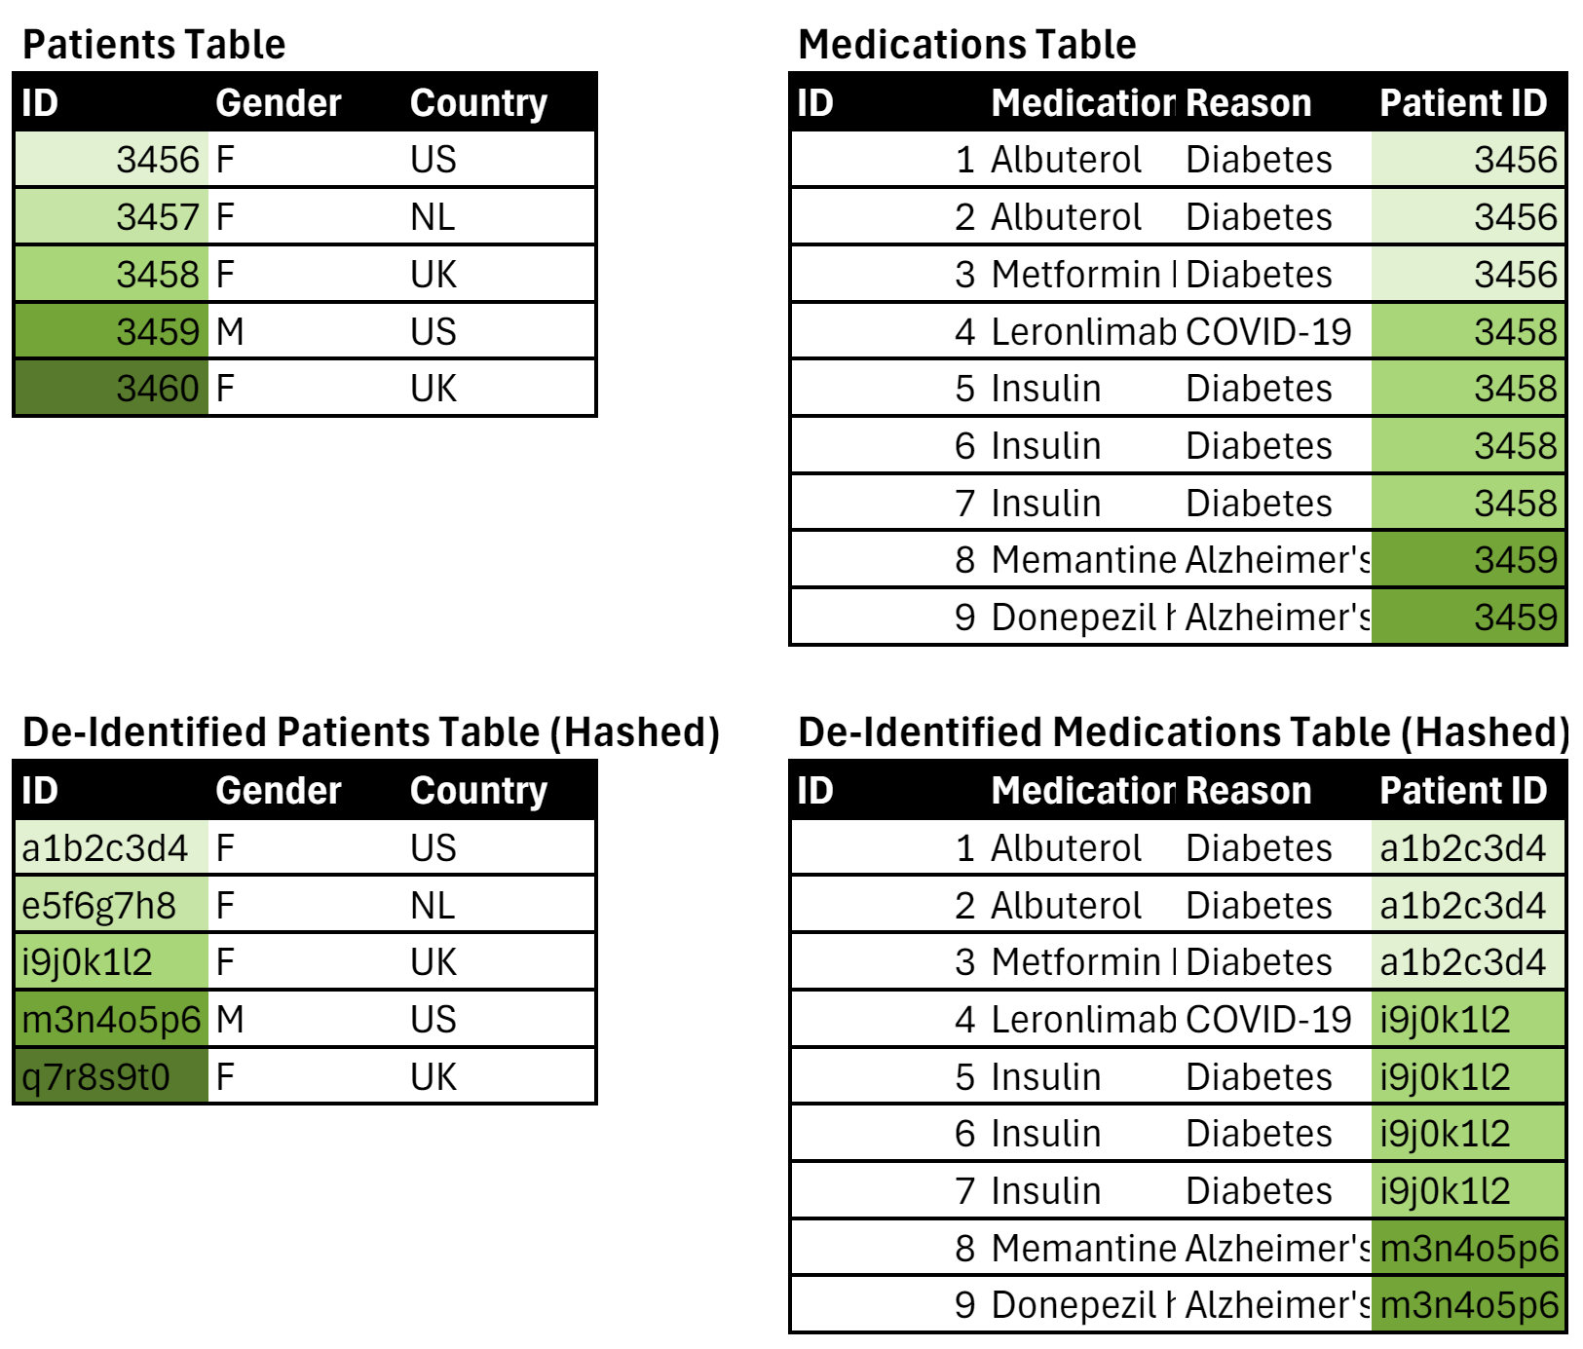Click the 'Medications Table' title text
Image resolution: width=1583 pixels, height=1349 pixels.
pos(966,45)
